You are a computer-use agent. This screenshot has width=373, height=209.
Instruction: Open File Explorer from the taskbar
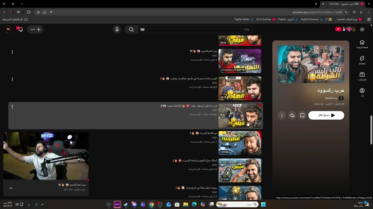click(186, 204)
